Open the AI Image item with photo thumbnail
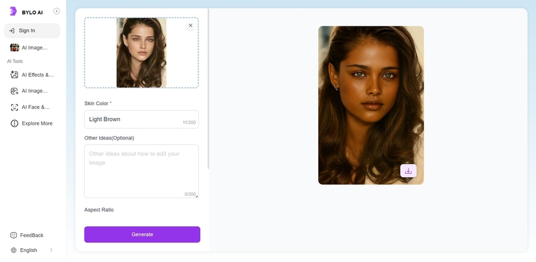The width and height of the screenshot is (536, 262). (31, 48)
